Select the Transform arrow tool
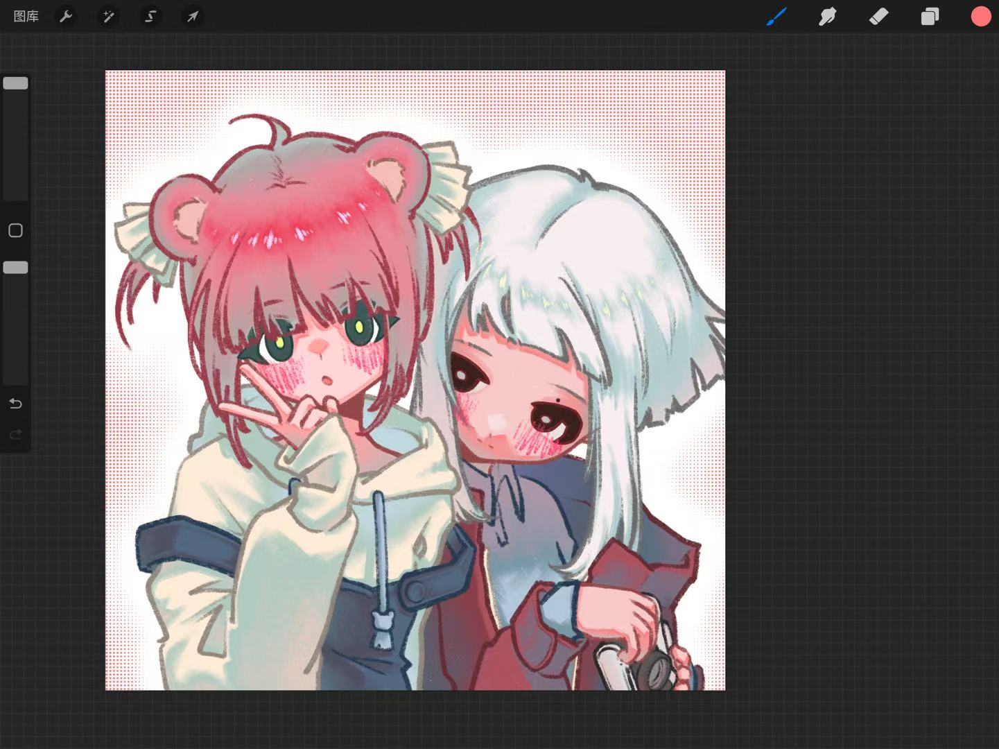The width and height of the screenshot is (999, 749). pyautogui.click(x=193, y=16)
